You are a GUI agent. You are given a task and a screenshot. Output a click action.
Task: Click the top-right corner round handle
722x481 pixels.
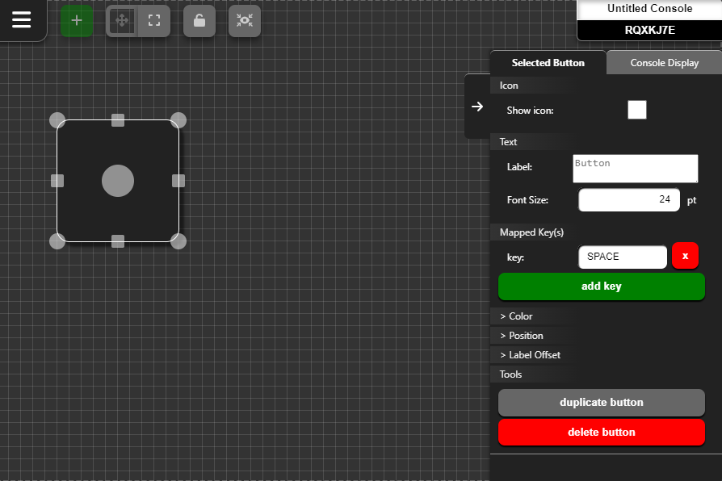coord(178,120)
